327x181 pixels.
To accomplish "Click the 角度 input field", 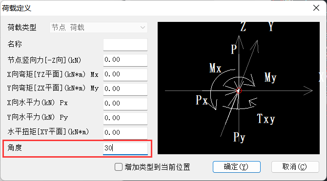I will point(125,148).
